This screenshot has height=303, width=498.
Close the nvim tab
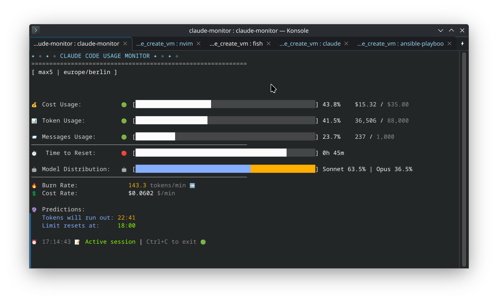point(198,43)
